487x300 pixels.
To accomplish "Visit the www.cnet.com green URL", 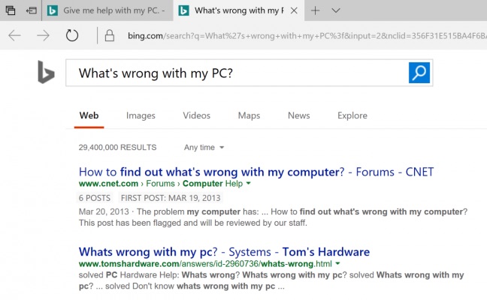I will click(x=108, y=184).
